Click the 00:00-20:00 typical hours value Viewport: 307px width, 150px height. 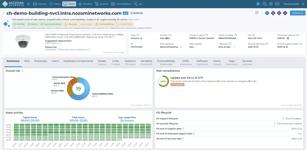[30, 121]
